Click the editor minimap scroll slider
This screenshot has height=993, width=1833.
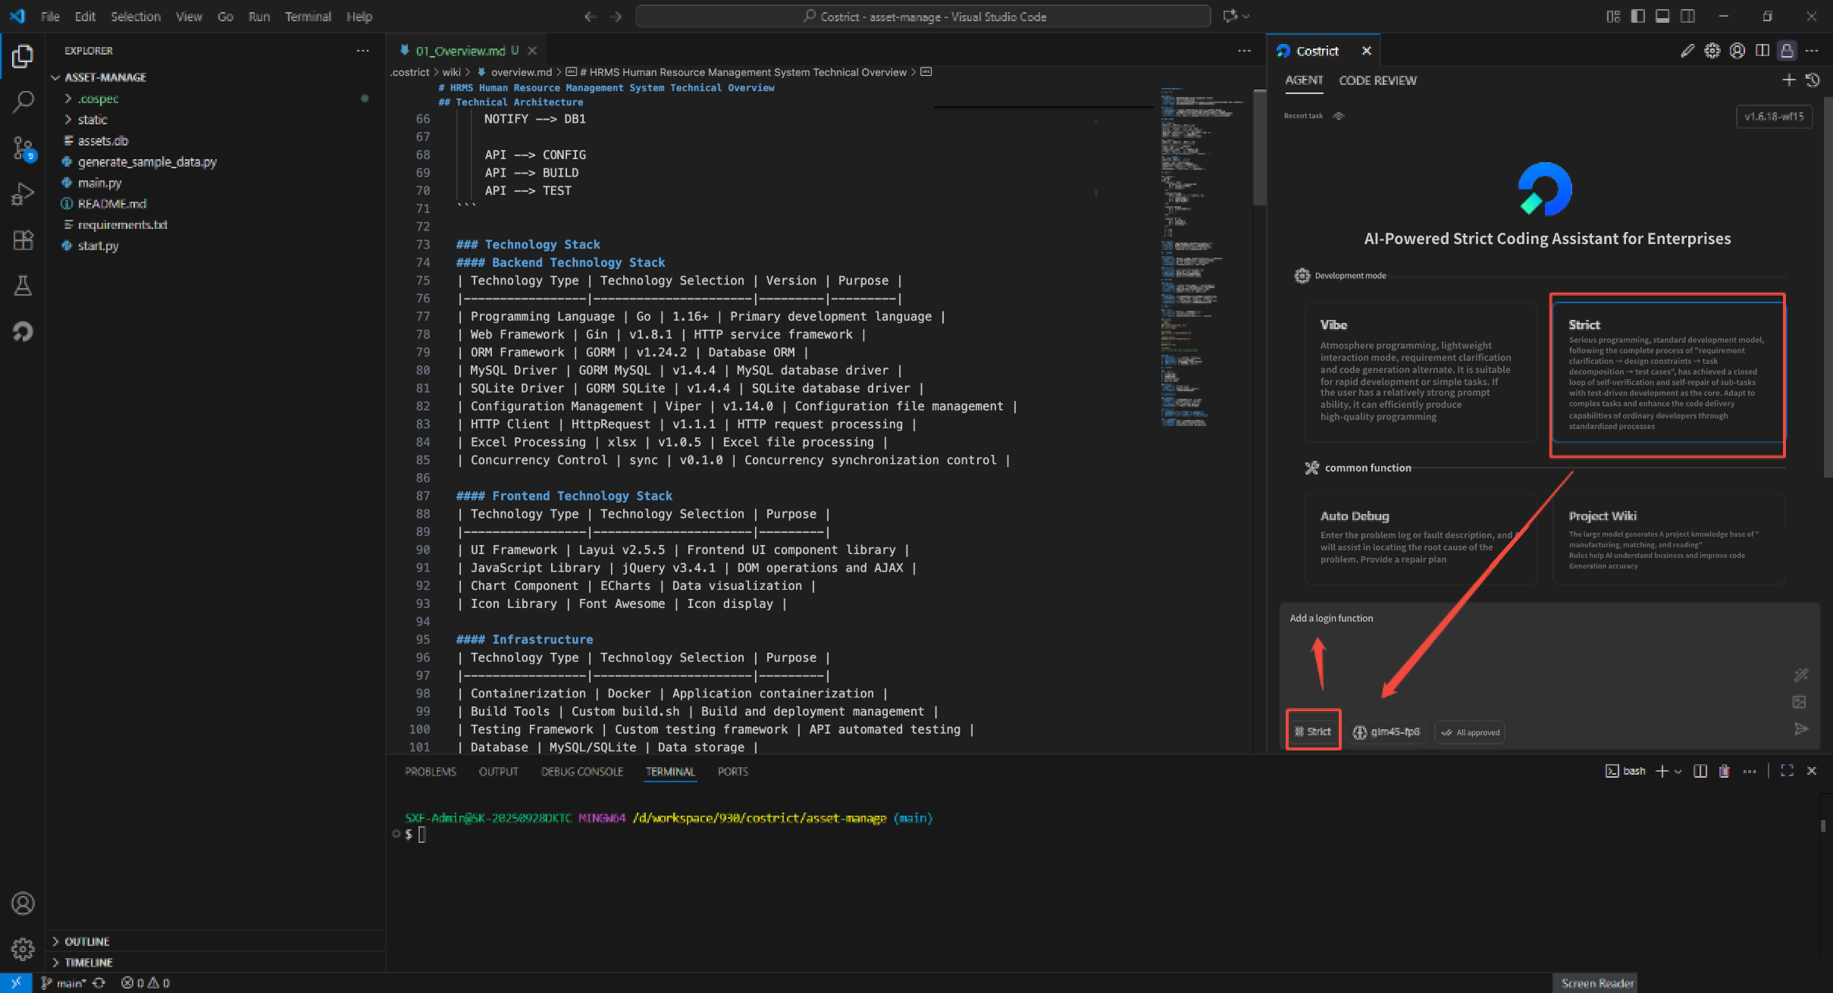point(1259,148)
